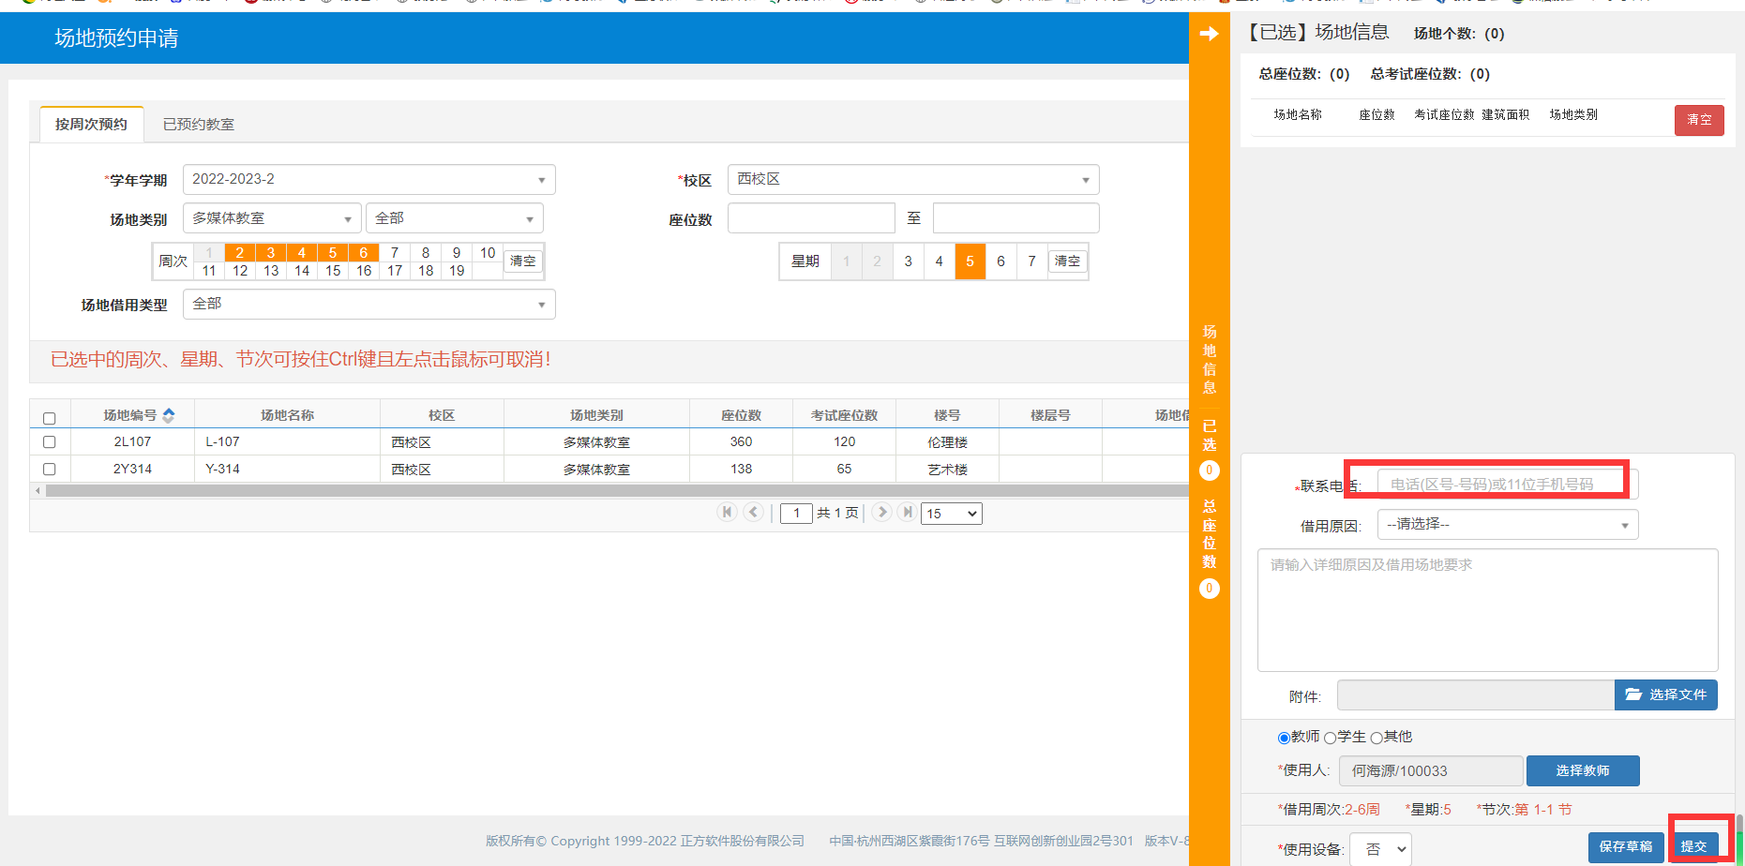Viewport: 1745px width, 866px height.
Task: Click the 选择教师 button
Action: coord(1582,770)
